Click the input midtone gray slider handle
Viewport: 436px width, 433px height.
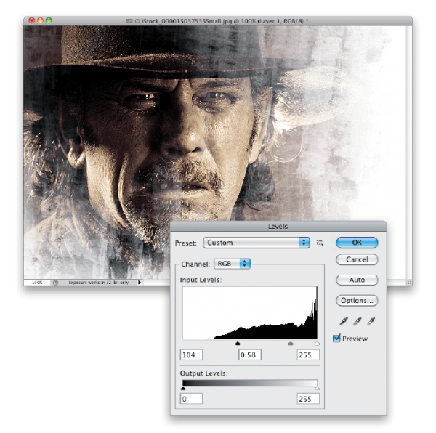(x=291, y=343)
